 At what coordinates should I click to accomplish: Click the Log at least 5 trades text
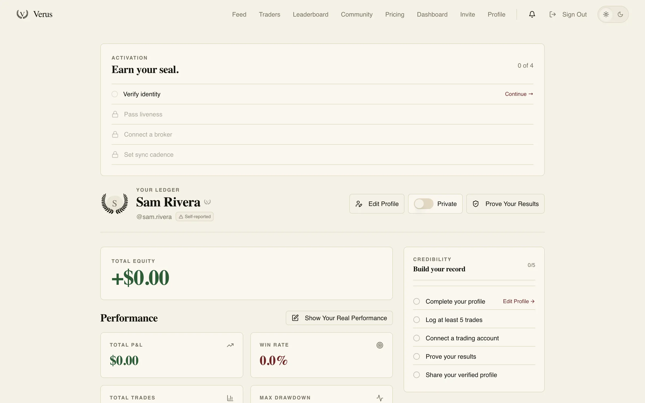click(x=454, y=320)
